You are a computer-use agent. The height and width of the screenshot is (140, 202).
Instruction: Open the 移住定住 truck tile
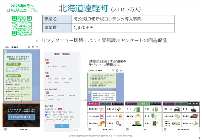pyautogui.click(x=190, y=116)
